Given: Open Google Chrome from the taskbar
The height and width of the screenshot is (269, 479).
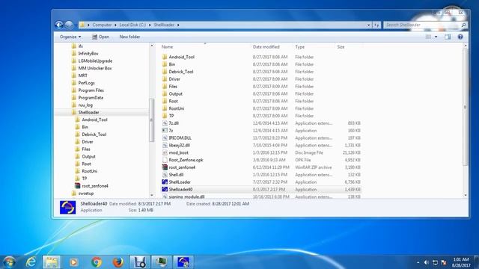Looking at the screenshot, I should [x=97, y=262].
